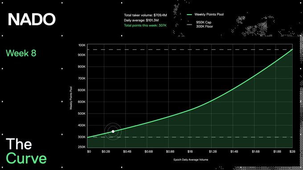Click the '250K' y-axis tick label
Viewport: 303px width, 170px height.
pyautogui.click(x=82, y=147)
